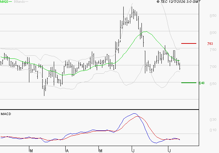The image size is (219, 153).
Task: Click the MA20 legend label
Action: [4, 2]
